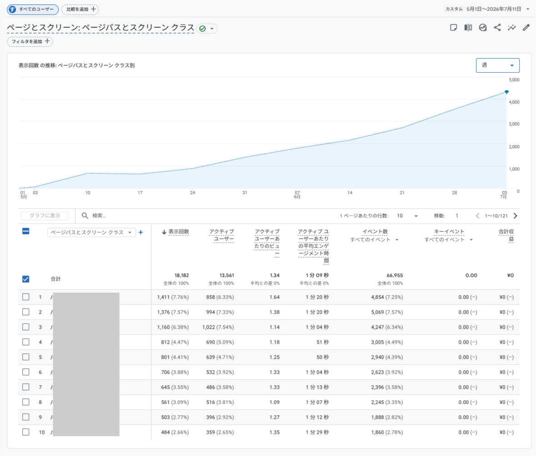536x456 pixels.
Task: Click the 1 分 29 秒 cell
Action: click(x=317, y=432)
